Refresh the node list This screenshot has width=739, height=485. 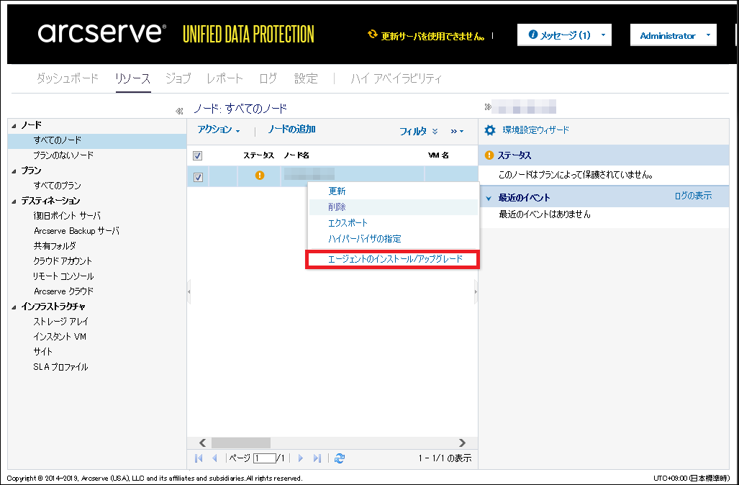click(x=340, y=458)
